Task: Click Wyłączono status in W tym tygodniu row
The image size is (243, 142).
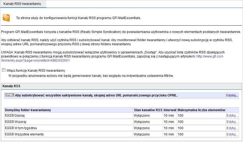Action: coord(142,128)
